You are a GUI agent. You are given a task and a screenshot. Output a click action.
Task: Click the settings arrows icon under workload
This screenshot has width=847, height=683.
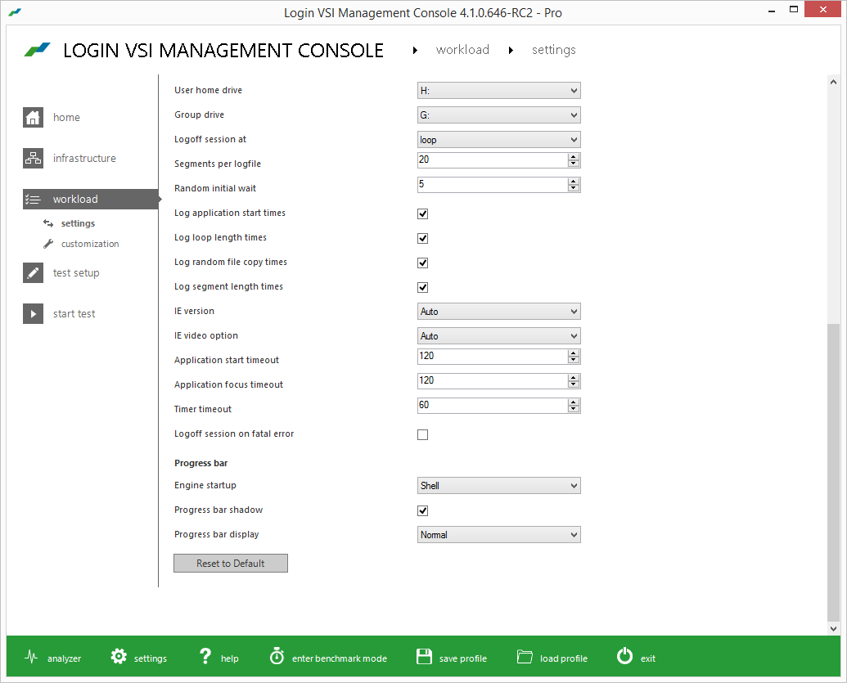pos(48,223)
